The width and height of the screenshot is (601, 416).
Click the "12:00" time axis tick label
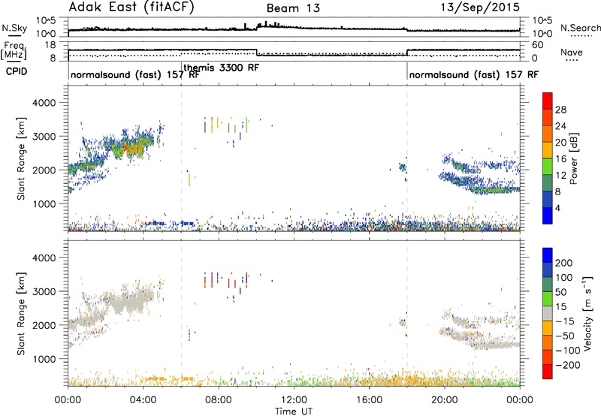(294, 400)
